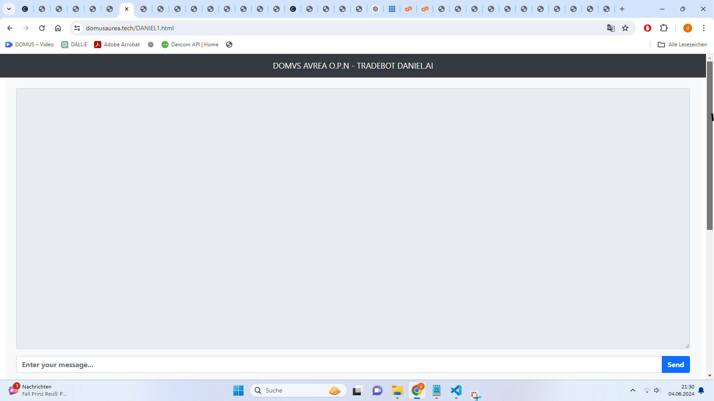
Task: Click the page's vertical scrollbar thumb
Action: [710, 146]
